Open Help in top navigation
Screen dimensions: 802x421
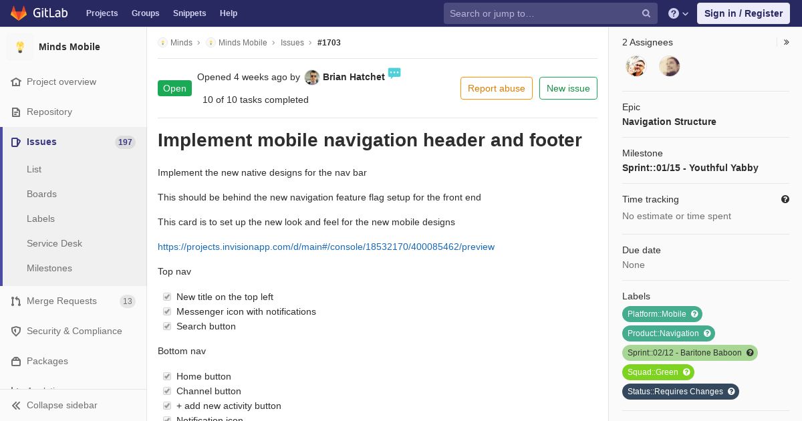[x=229, y=13]
